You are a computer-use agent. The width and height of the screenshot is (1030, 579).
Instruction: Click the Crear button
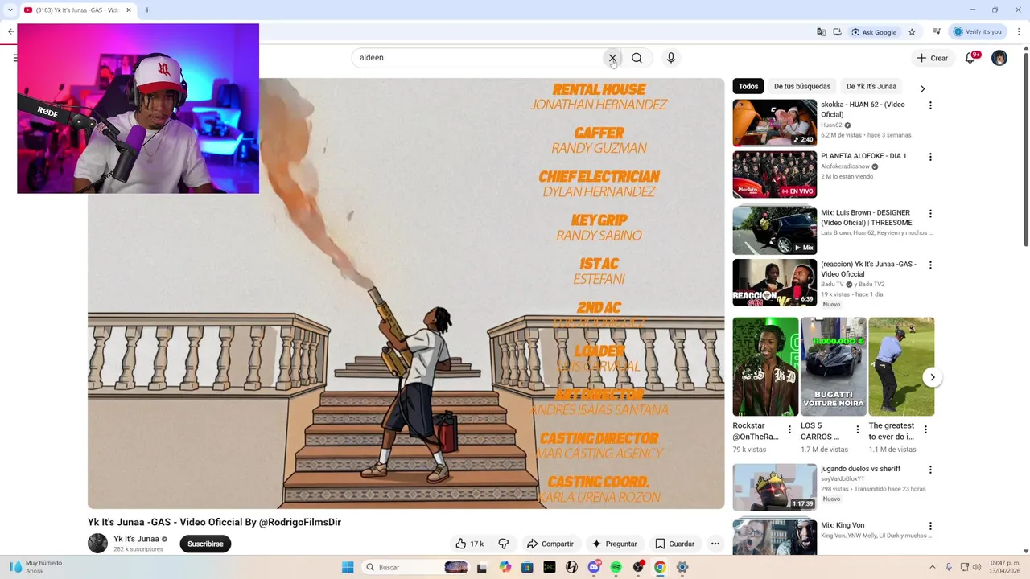click(x=932, y=58)
